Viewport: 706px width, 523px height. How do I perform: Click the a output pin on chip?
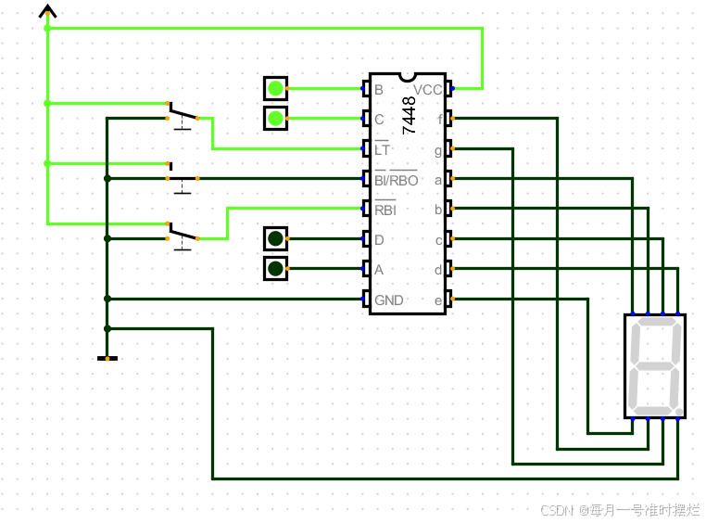449,179
